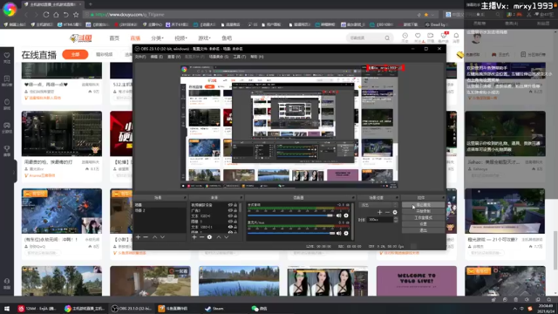Expand the 游戏 dropdown in Douyu navigation
The height and width of the screenshot is (314, 558).
(x=204, y=38)
